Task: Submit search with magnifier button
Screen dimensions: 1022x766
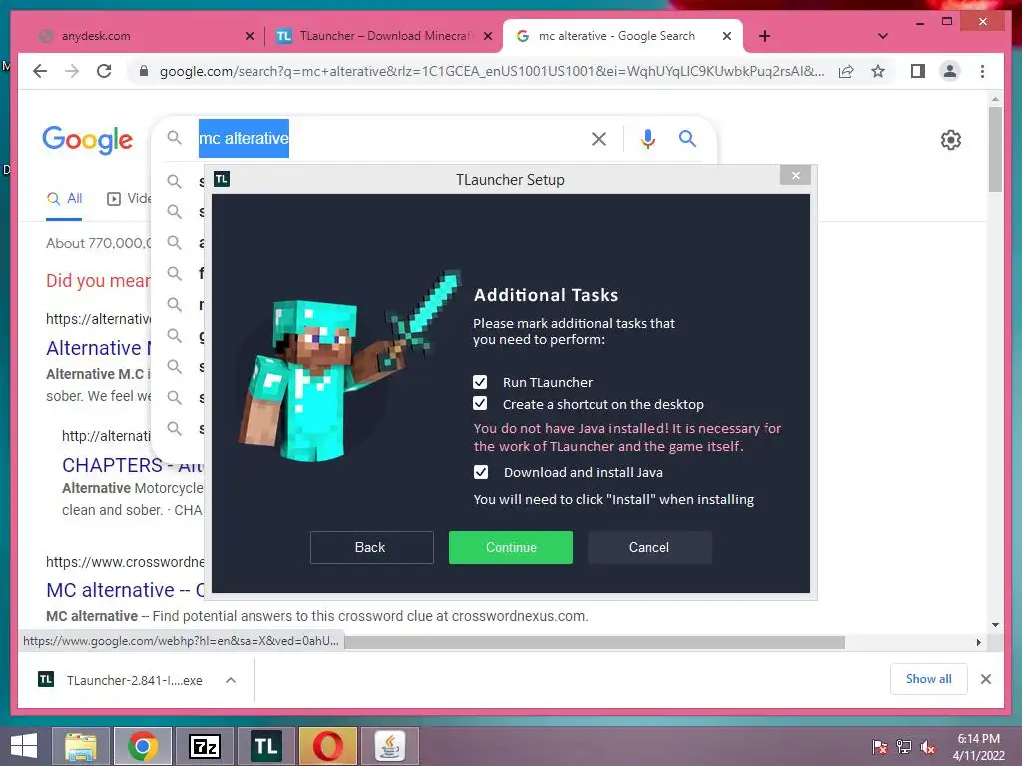Action: 687,138
